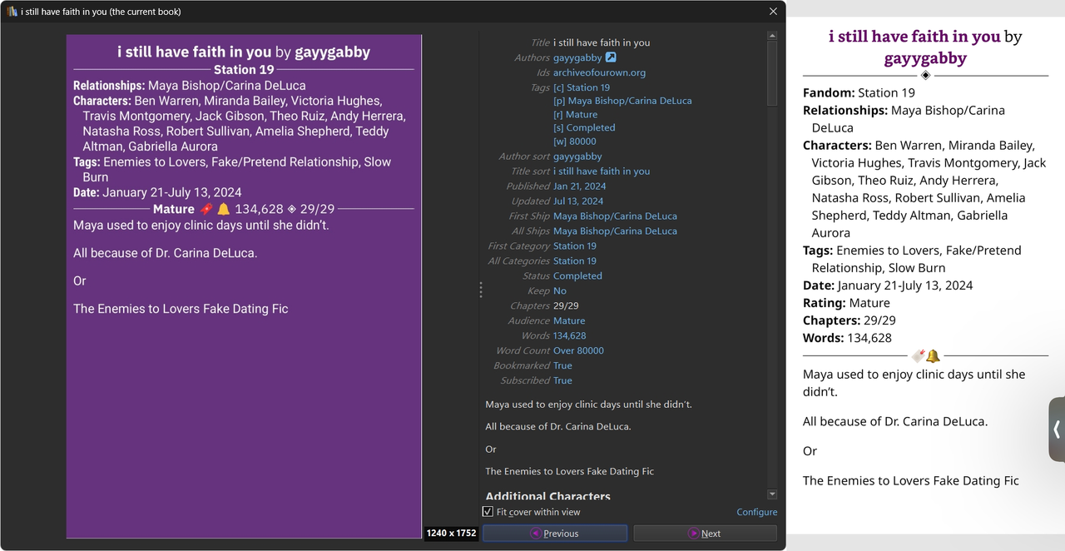The width and height of the screenshot is (1065, 551).
Task: Click scroll up arrow of details panel
Action: pos(772,36)
